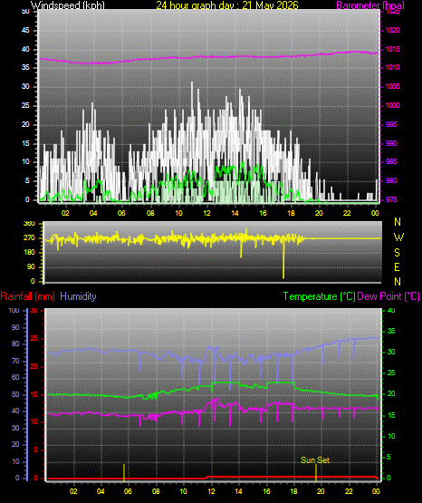Pick hour 04 under the temperature graph

pyautogui.click(x=101, y=491)
